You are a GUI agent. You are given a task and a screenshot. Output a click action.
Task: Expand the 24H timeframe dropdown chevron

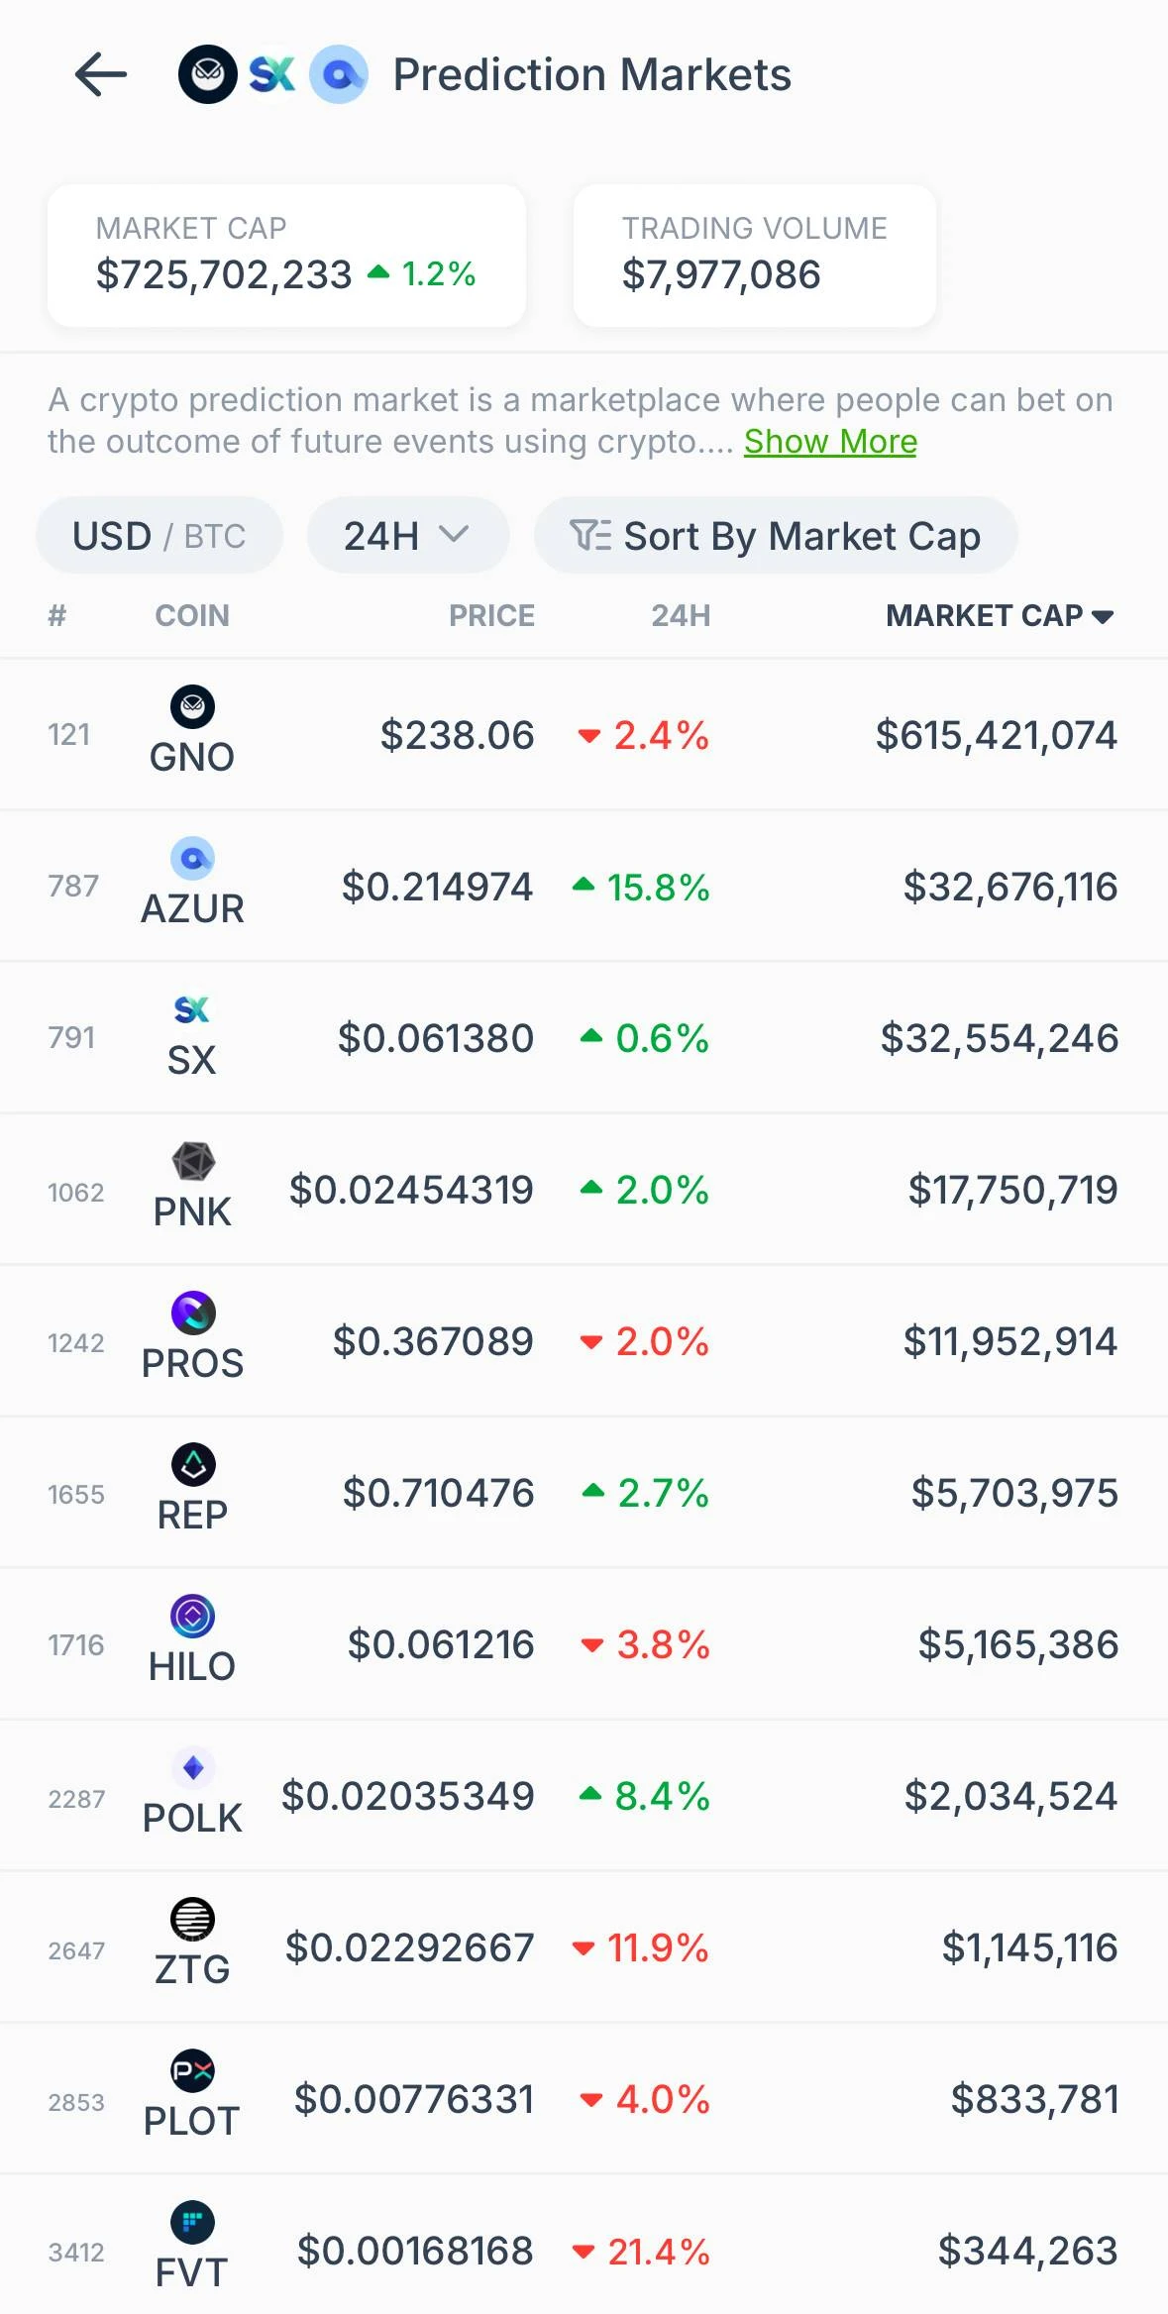(456, 535)
